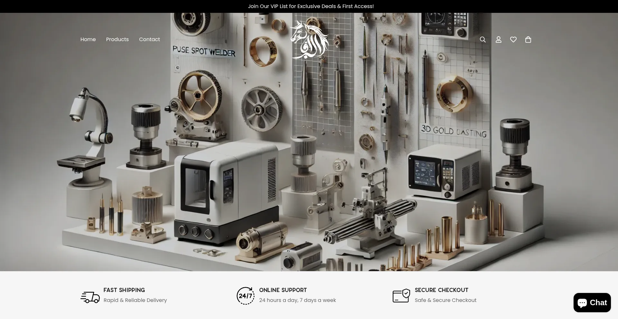
Task: Go to the Home menu item
Action: point(88,40)
